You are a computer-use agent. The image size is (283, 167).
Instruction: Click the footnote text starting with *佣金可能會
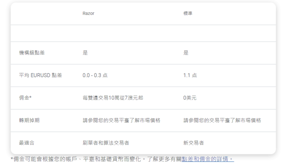(x=95, y=159)
